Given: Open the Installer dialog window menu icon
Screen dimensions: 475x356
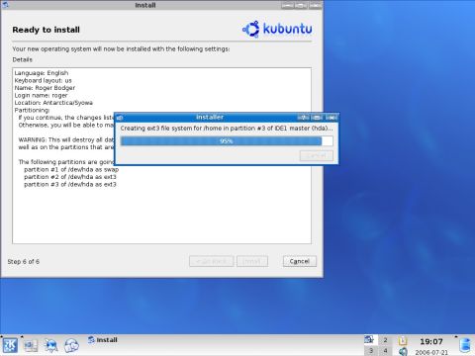Looking at the screenshot, I should click(x=120, y=118).
